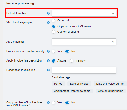
Task: Select Custom grouping radio button
Action: point(53,32)
